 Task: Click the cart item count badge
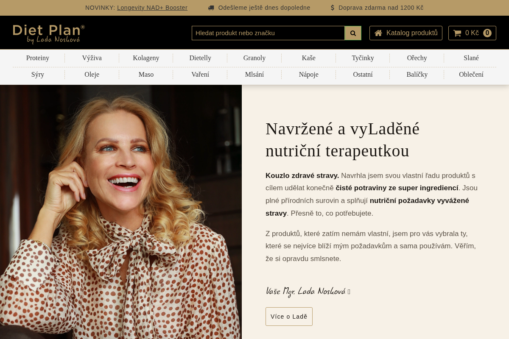(487, 33)
